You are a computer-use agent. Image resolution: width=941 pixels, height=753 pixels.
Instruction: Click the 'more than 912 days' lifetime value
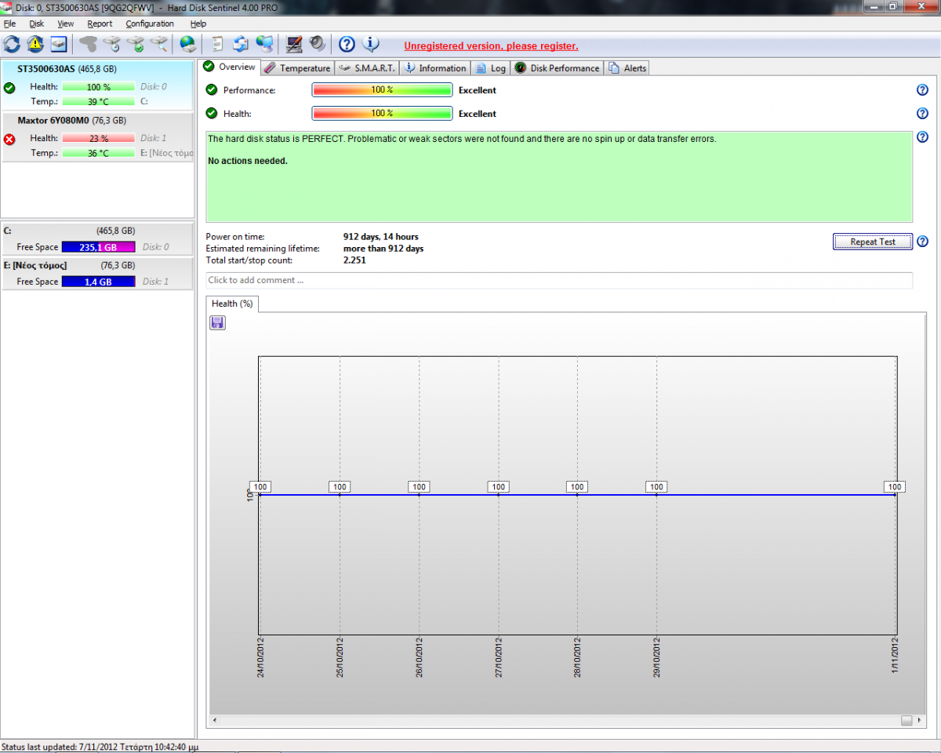[x=383, y=249]
